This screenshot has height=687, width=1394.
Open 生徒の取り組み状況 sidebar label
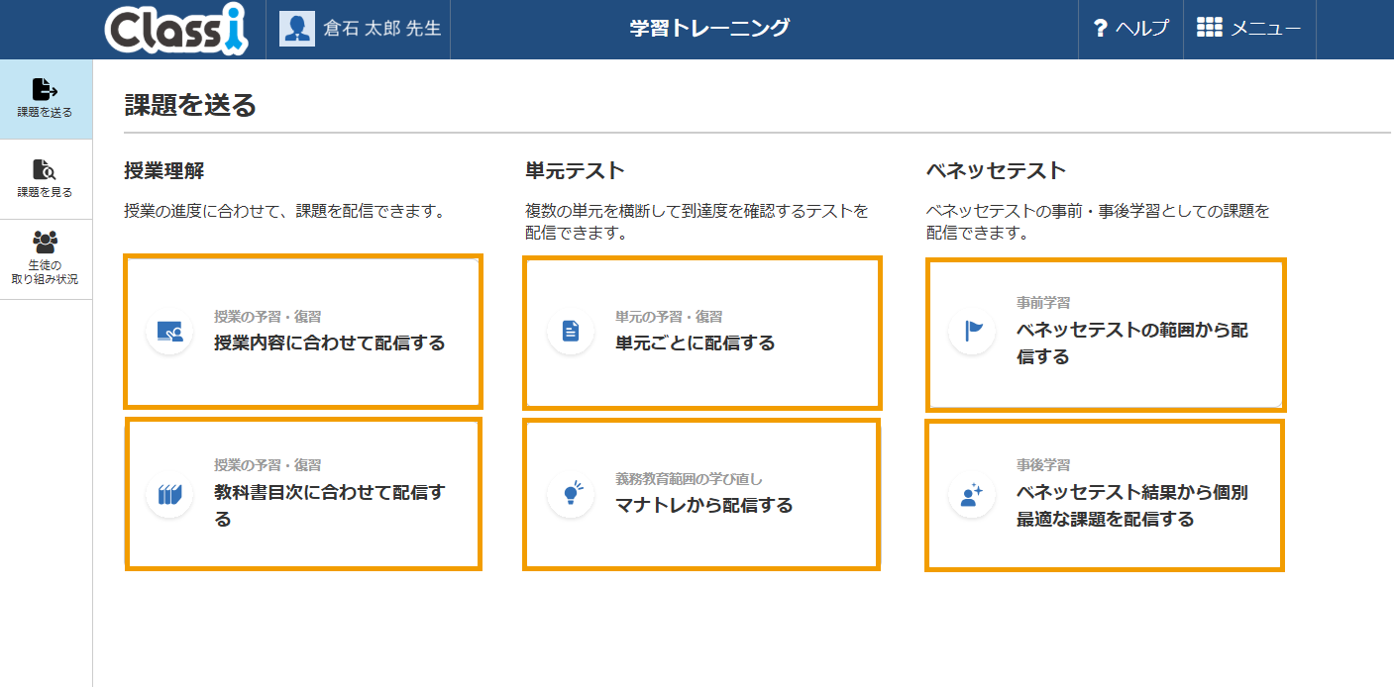pyautogui.click(x=45, y=272)
